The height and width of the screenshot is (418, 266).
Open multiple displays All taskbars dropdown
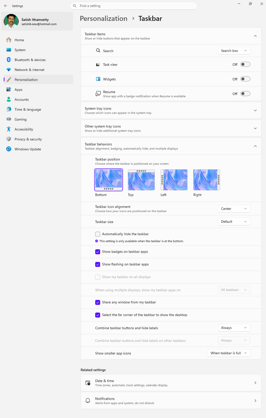click(x=234, y=290)
